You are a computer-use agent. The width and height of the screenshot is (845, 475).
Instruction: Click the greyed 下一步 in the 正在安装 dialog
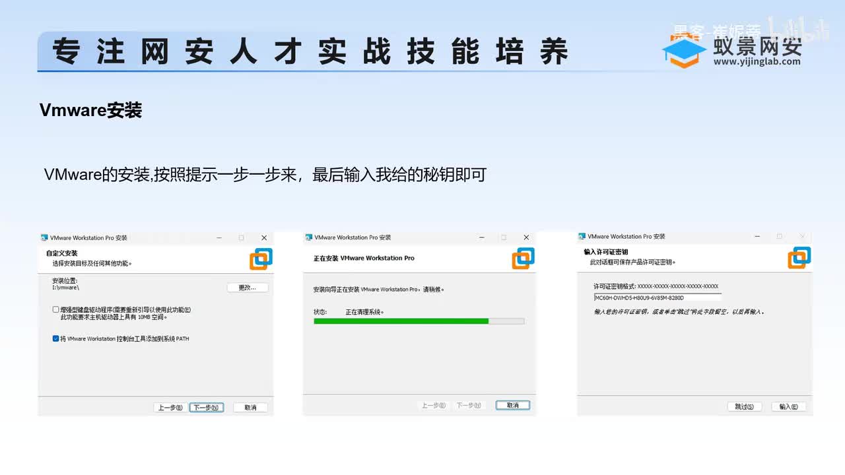469,405
